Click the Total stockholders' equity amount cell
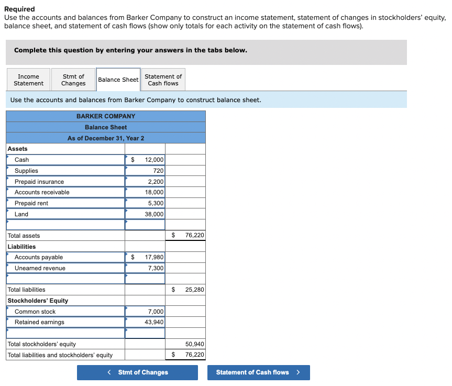The width and height of the screenshot is (452, 386). pos(185,344)
